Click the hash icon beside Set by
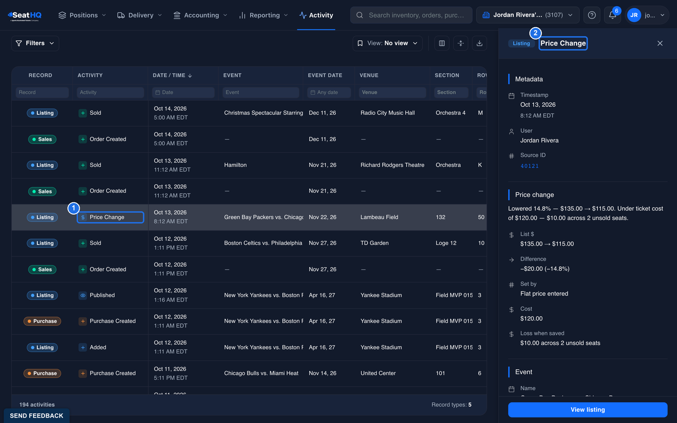This screenshot has width=677, height=423. (512, 285)
